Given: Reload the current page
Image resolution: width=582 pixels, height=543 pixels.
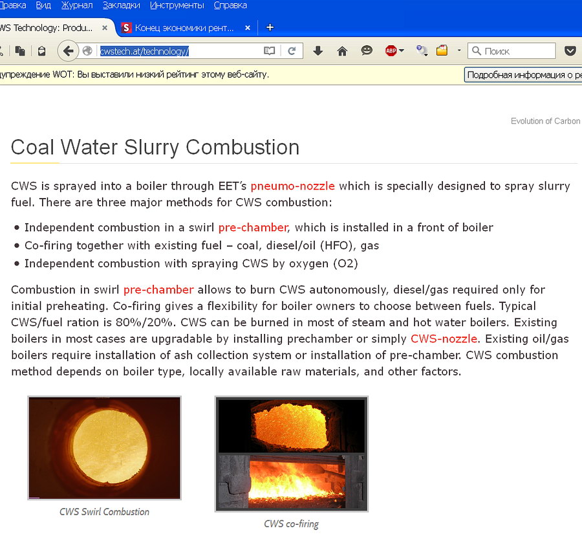Looking at the screenshot, I should tap(292, 51).
